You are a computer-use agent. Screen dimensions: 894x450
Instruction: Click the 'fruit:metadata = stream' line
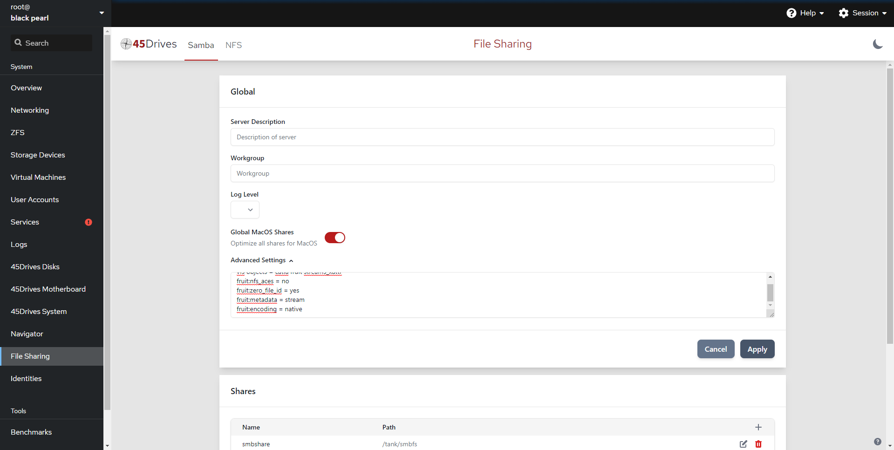tap(271, 300)
